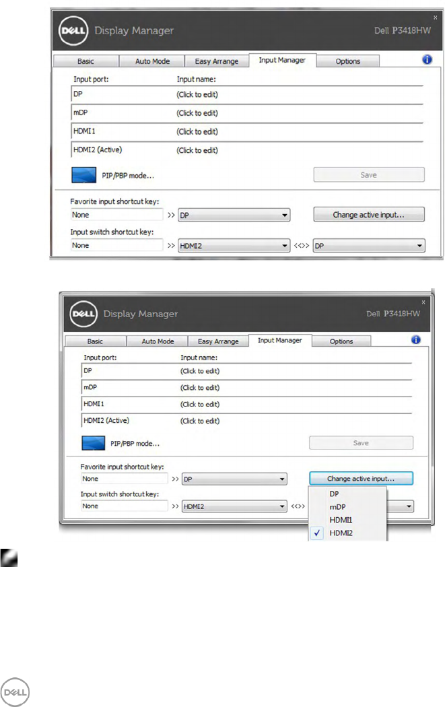
Task: Edit mDP input name in upper window
Action: [197, 113]
